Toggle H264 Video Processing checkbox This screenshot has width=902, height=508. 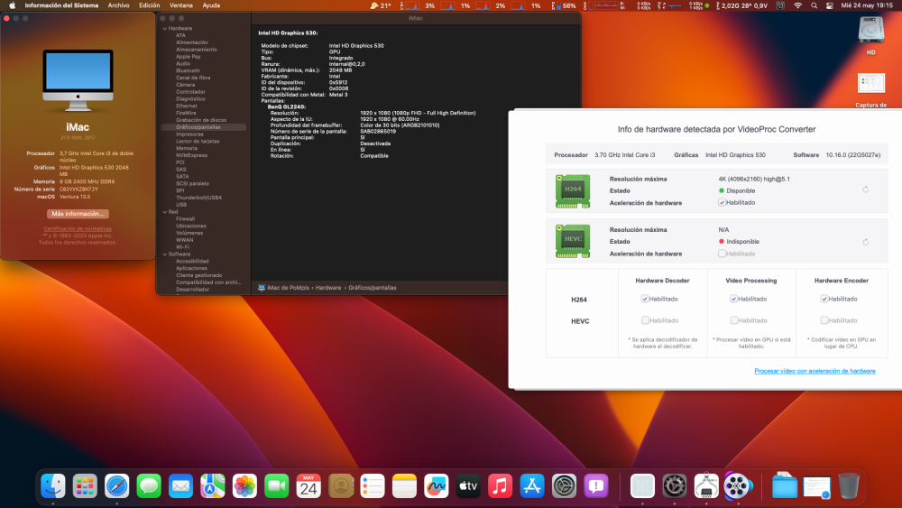733,299
